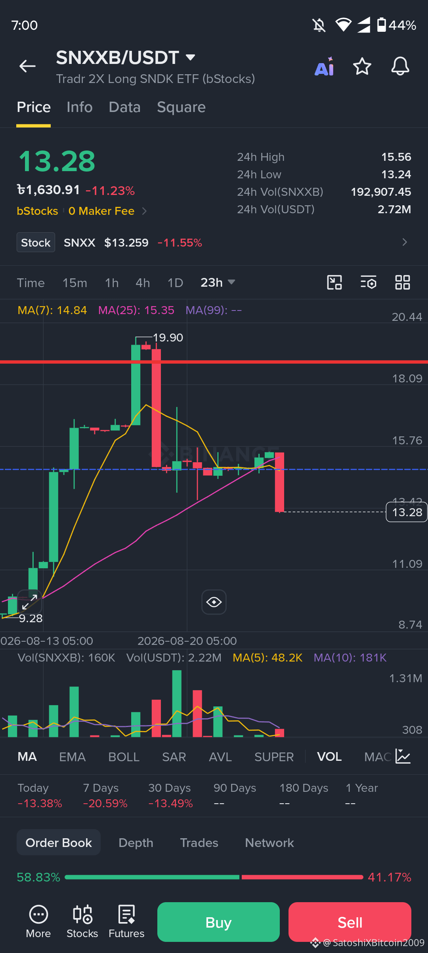Viewport: 428px width, 953px height.
Task: Toggle the BOLL indicator
Action: coord(124,756)
